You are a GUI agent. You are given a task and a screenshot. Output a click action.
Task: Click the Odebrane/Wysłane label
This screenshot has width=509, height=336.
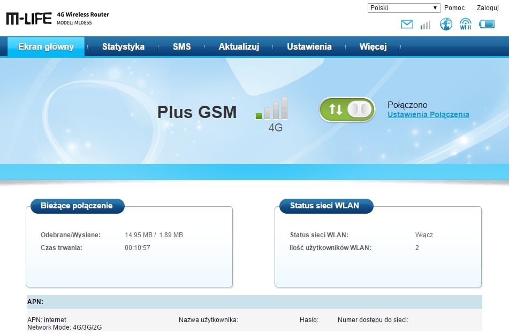71,235
